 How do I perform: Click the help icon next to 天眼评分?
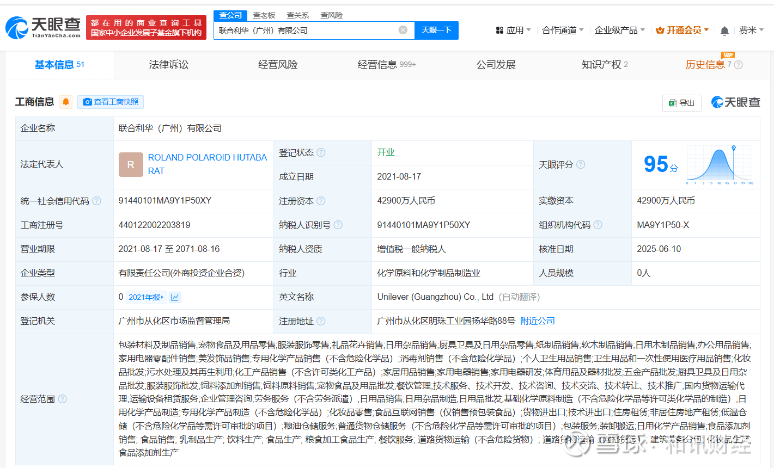pyautogui.click(x=581, y=164)
